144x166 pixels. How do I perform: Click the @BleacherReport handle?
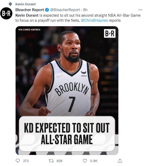65,10
